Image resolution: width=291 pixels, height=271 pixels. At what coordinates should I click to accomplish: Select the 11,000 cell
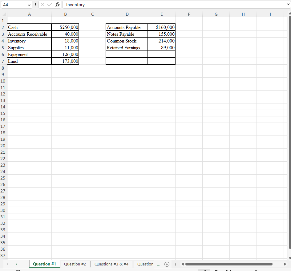point(65,48)
